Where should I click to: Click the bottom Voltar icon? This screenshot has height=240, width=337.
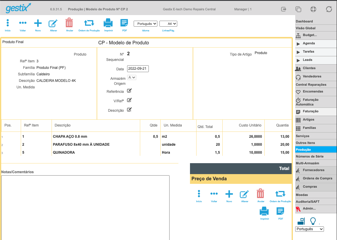(x=214, y=194)
